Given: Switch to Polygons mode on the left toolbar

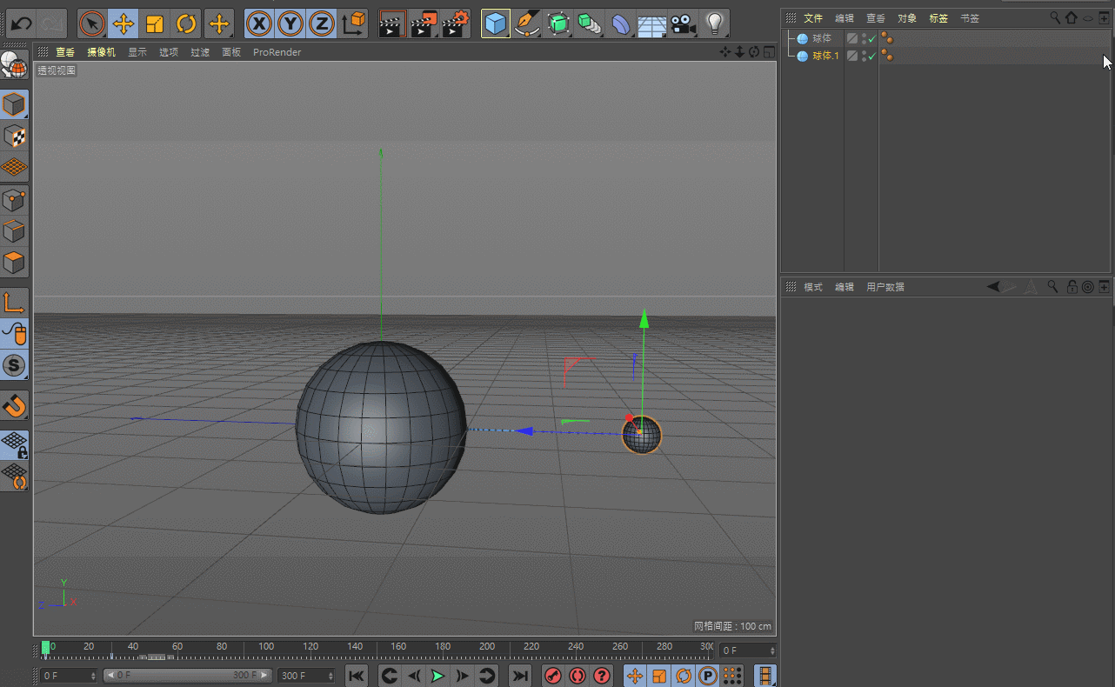Looking at the screenshot, I should (x=14, y=263).
